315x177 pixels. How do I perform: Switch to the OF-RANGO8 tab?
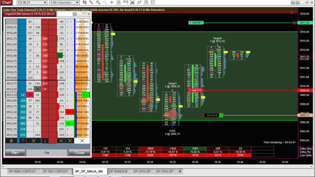coord(118,171)
